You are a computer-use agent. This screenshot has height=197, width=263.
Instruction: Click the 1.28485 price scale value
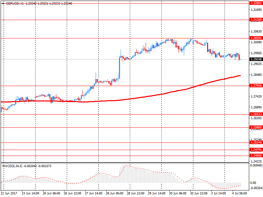tap(256, 75)
